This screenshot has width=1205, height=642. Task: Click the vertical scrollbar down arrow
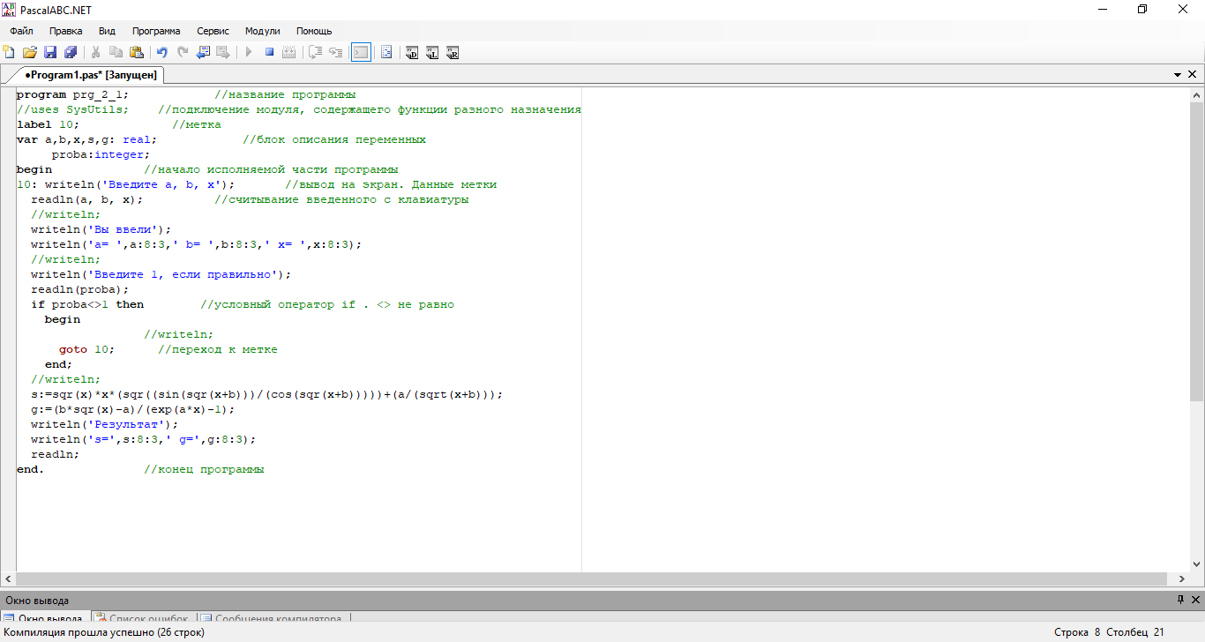(1197, 564)
